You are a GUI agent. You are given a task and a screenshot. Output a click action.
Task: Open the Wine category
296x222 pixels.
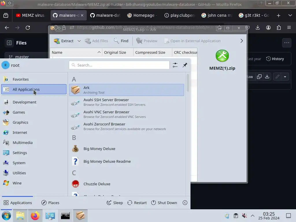[34, 183]
